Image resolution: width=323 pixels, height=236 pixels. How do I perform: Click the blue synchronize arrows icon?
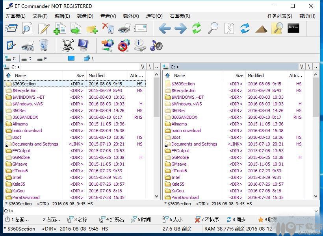coord(245,28)
